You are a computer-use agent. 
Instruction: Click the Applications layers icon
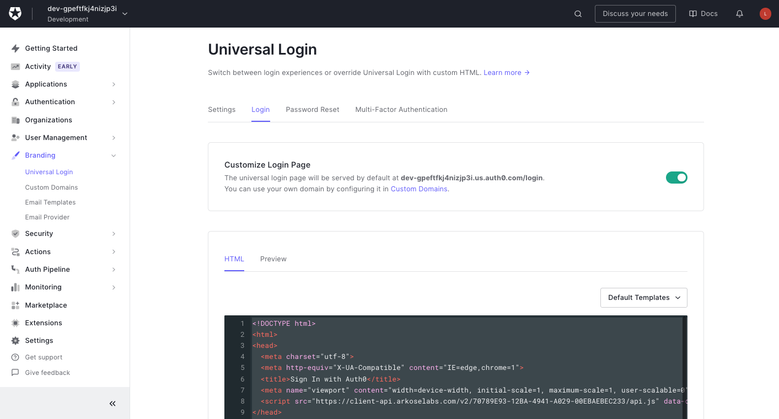(15, 84)
